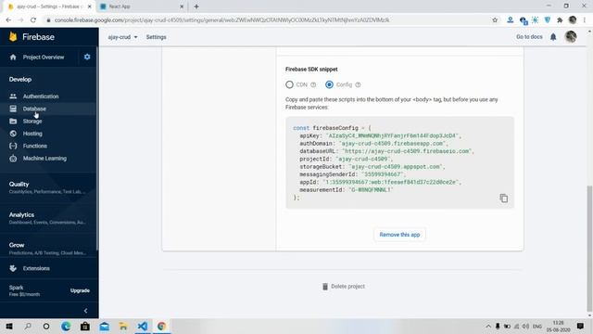Go back in browser history
This screenshot has height=334, width=593.
tap(8, 20)
